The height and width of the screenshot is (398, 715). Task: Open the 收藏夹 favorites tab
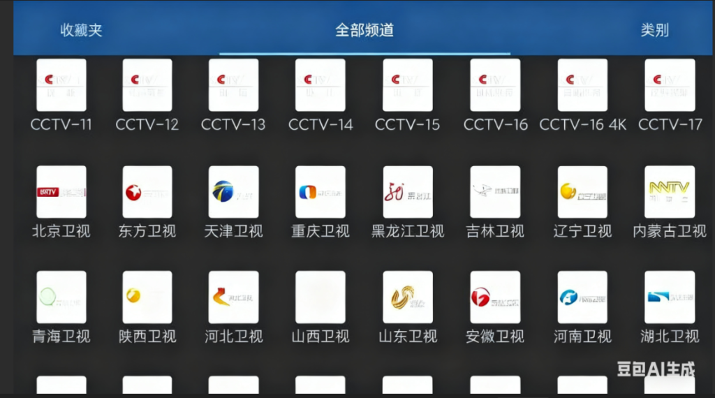[81, 30]
